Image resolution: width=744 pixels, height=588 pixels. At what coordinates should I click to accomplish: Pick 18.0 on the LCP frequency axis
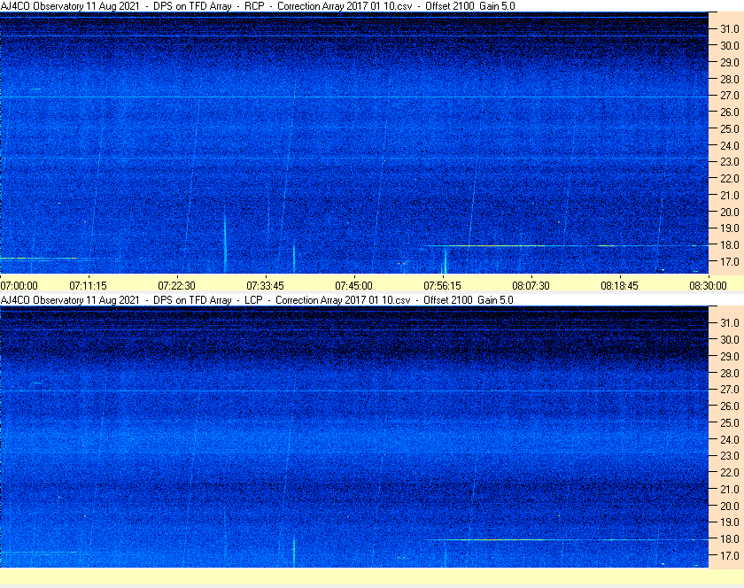coord(730,538)
